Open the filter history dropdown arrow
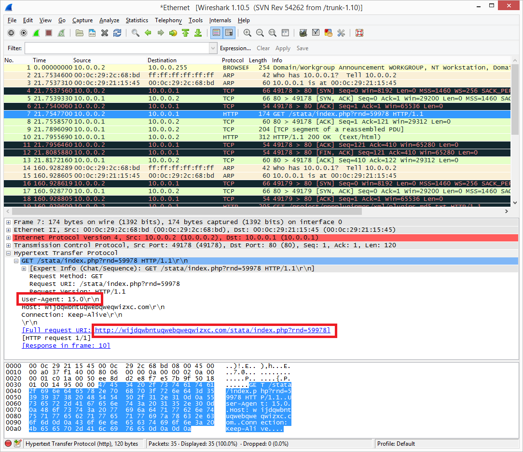The height and width of the screenshot is (452, 523). coord(213,48)
